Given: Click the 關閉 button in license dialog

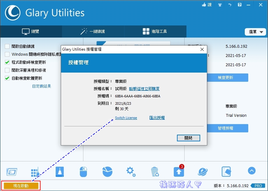Looking at the screenshot, I should (x=188, y=138).
